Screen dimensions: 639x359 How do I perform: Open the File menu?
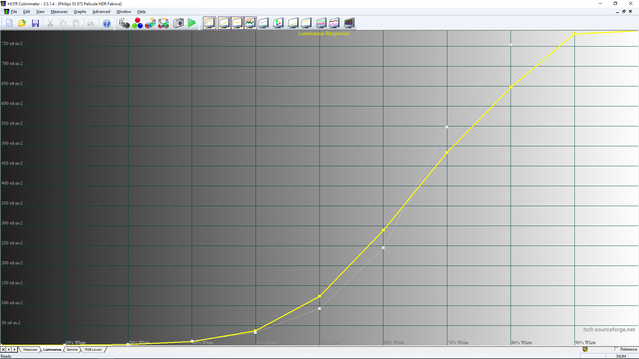14,12
